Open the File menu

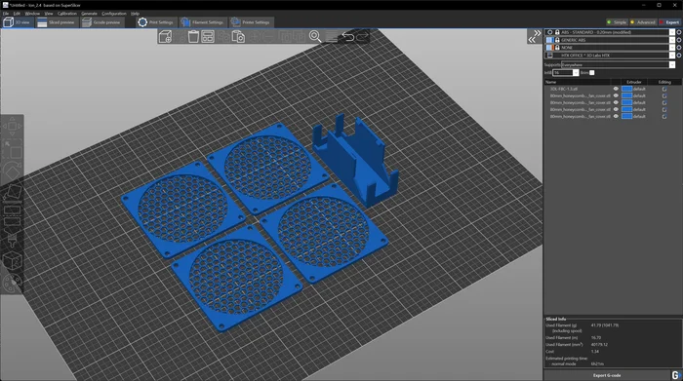pos(6,14)
